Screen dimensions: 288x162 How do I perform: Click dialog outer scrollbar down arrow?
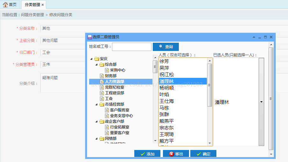pyautogui.click(x=271, y=154)
